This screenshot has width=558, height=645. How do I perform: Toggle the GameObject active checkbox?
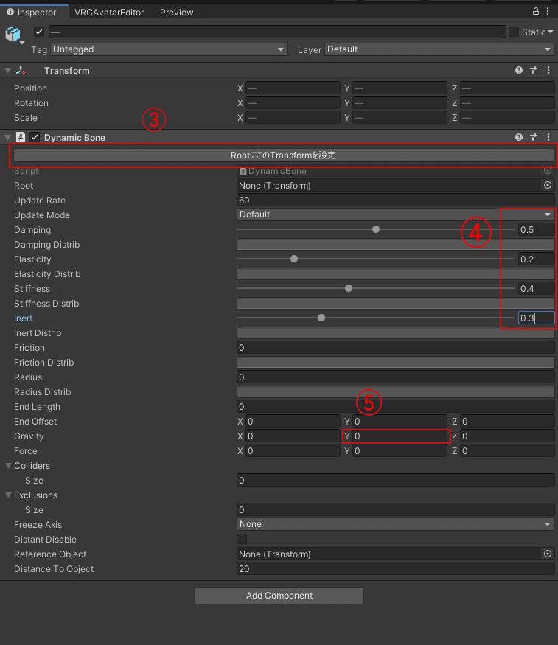pos(39,32)
